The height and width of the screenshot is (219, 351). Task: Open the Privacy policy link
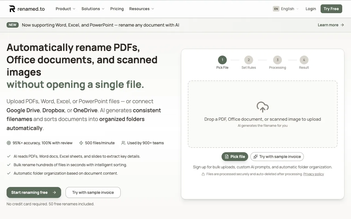pyautogui.click(x=313, y=174)
